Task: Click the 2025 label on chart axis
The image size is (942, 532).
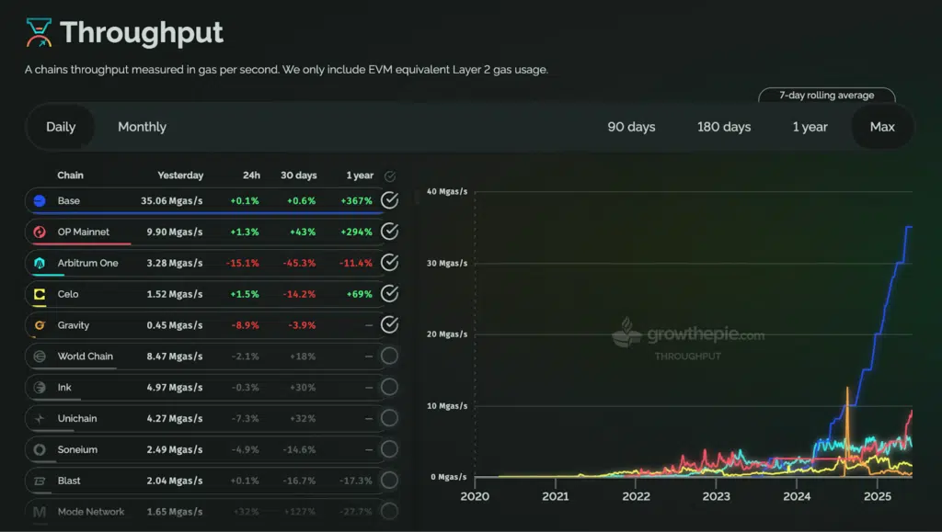Action: [x=877, y=496]
